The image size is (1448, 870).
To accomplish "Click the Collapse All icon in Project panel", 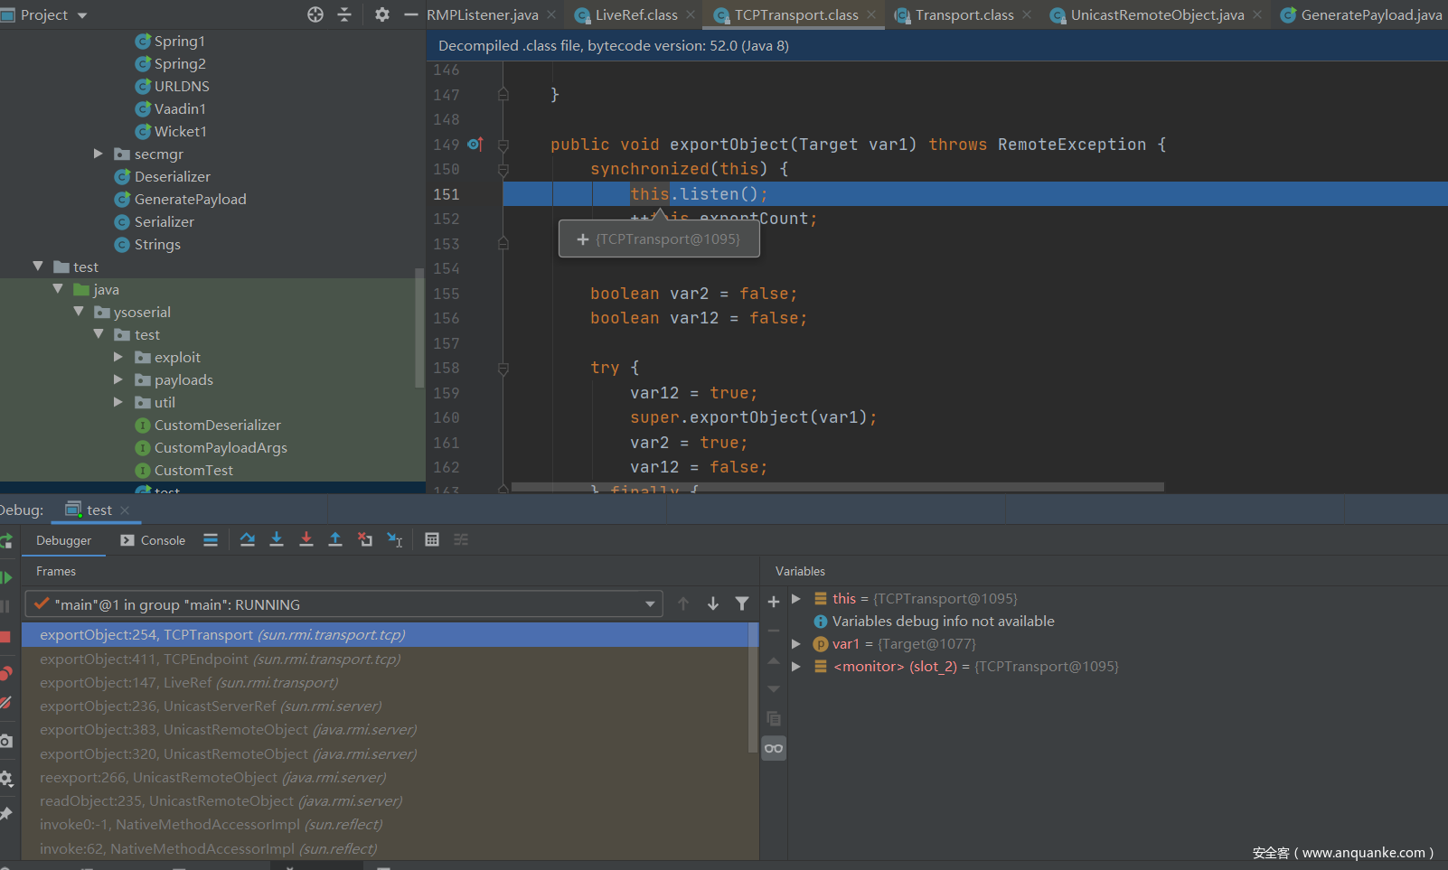I will 344,14.
